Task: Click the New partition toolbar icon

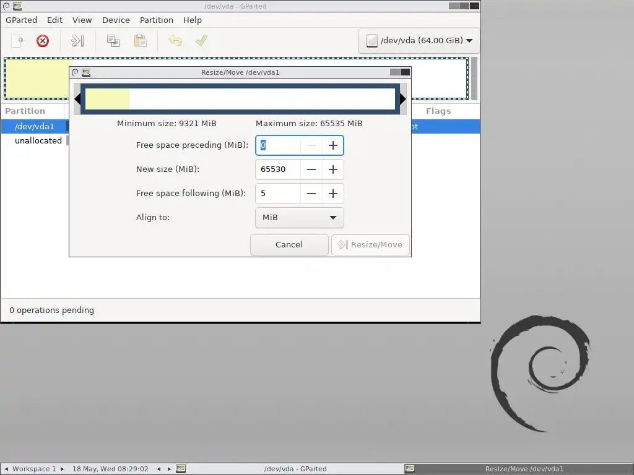Action: 17,41
